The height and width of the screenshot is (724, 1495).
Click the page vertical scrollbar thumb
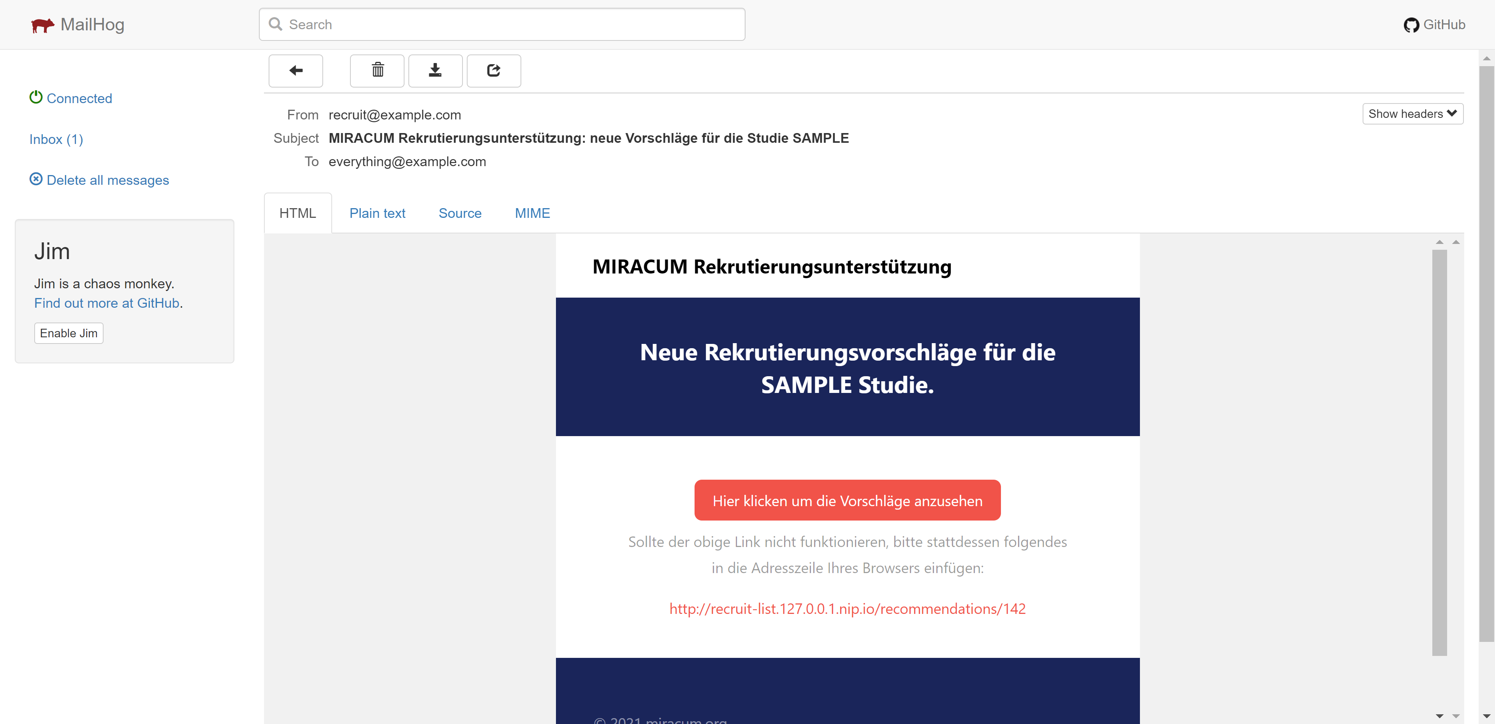pos(1486,354)
